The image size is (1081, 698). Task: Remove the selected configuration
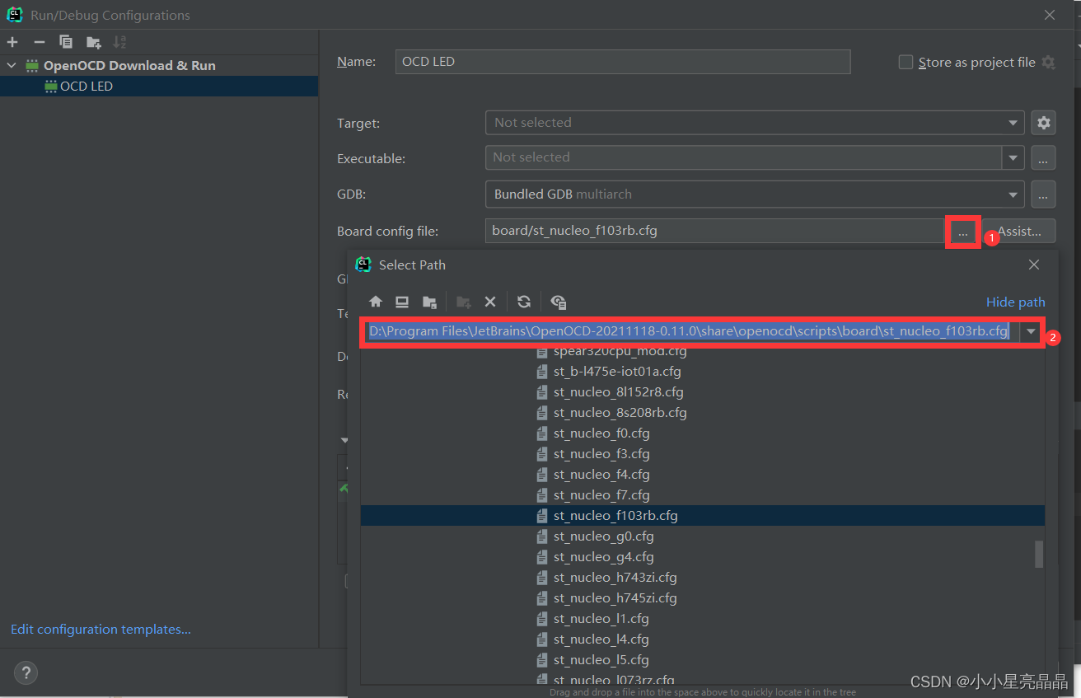click(39, 42)
